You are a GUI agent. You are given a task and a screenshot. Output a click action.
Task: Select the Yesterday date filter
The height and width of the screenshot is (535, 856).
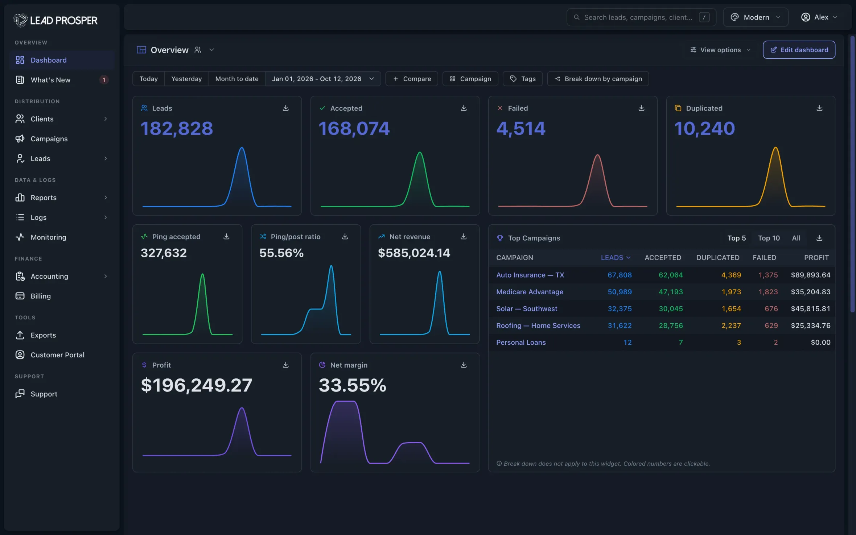click(186, 79)
